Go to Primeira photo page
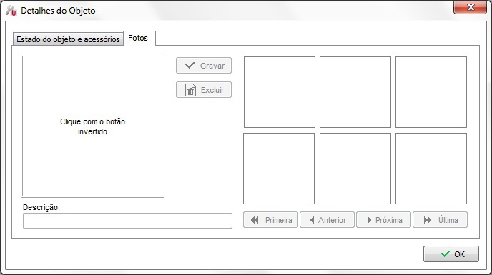This screenshot has width=492, height=275. (x=270, y=220)
